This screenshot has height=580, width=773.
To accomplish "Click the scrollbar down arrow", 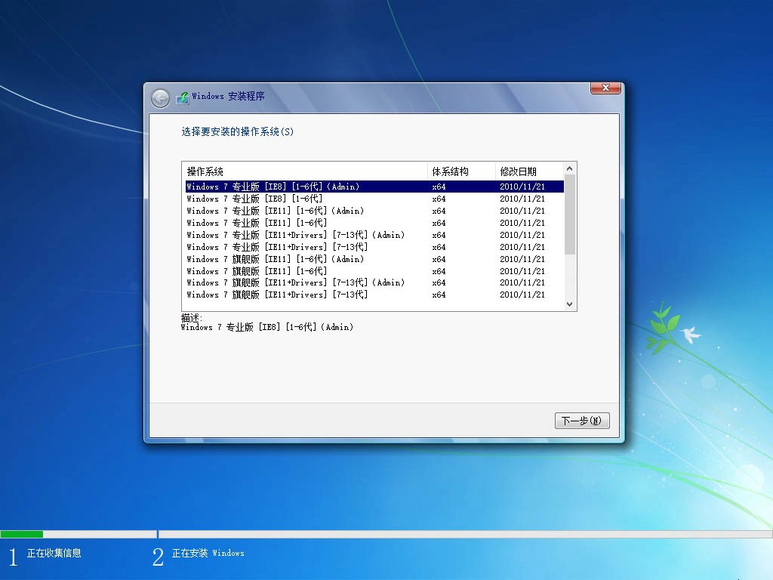I will click(x=571, y=304).
